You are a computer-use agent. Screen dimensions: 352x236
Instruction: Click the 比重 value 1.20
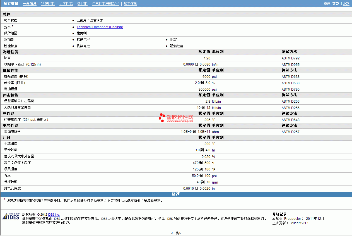coord(207,58)
